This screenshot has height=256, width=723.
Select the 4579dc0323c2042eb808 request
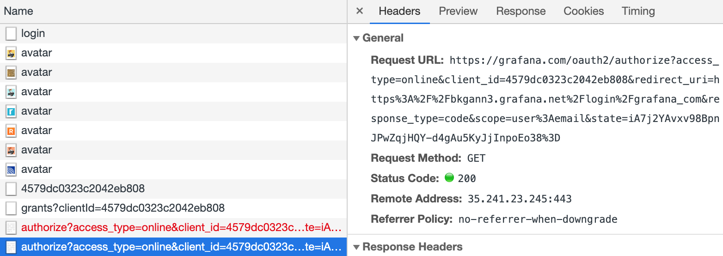(83, 189)
